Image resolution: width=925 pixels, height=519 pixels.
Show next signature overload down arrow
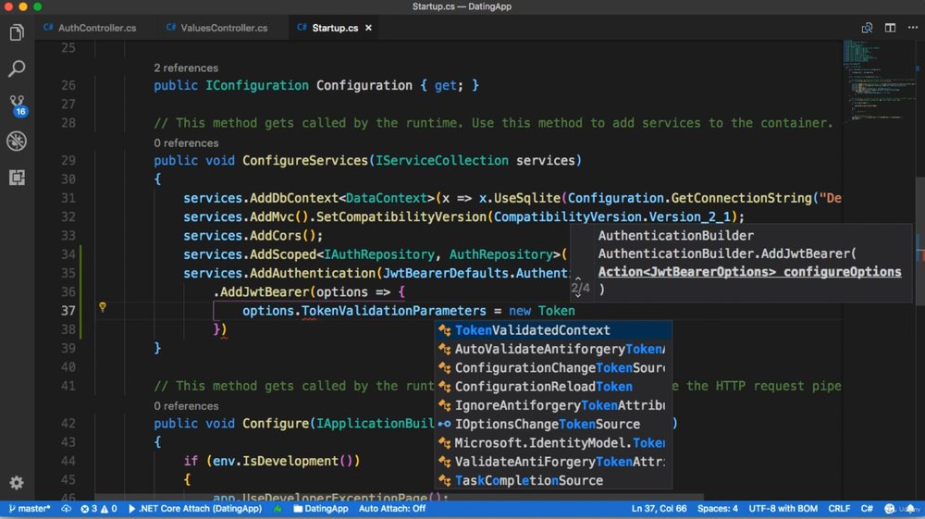click(x=578, y=296)
